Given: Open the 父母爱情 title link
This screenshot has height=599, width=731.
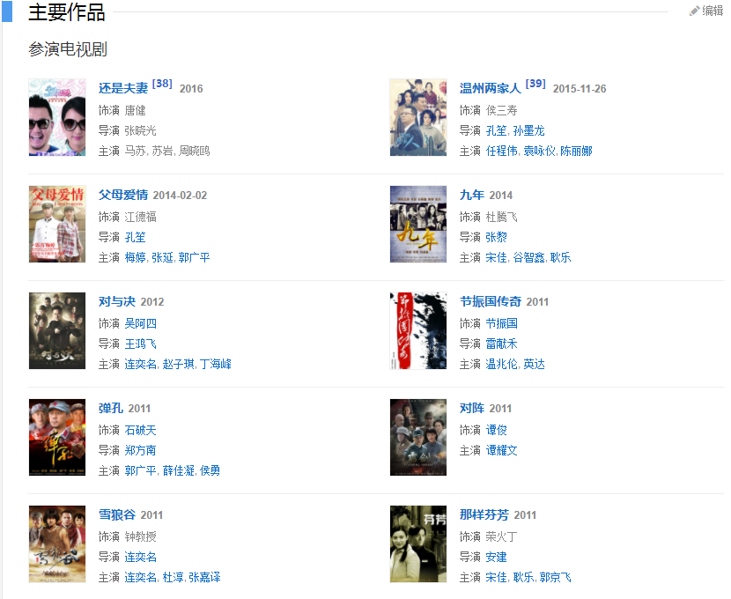Looking at the screenshot, I should point(123,195).
